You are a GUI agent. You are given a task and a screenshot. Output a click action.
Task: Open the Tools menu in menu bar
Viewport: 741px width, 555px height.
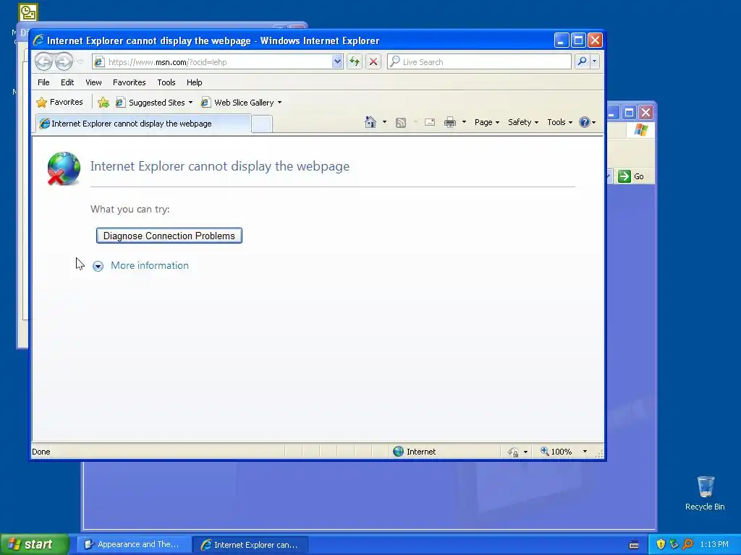coord(166,82)
